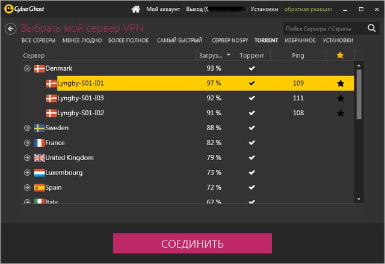Toggle favorite star for Lyngby-S01-I02
Screen dimensions: 385x264
(340, 113)
